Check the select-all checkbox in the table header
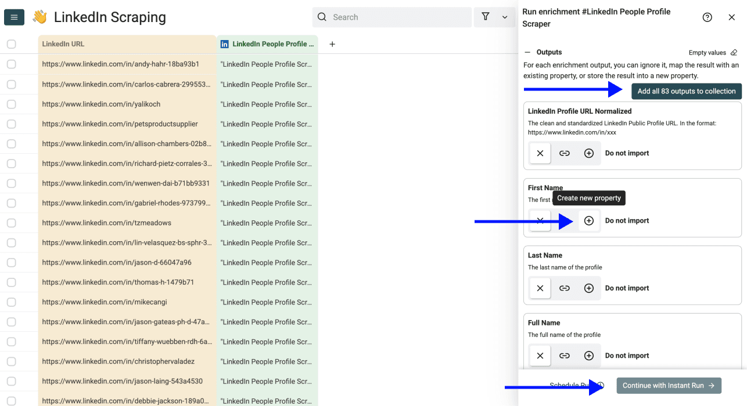Image resolution: width=747 pixels, height=406 pixels. pos(11,44)
